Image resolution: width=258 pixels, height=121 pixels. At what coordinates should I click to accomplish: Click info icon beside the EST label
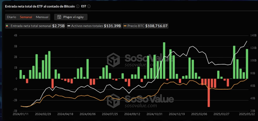89,6
